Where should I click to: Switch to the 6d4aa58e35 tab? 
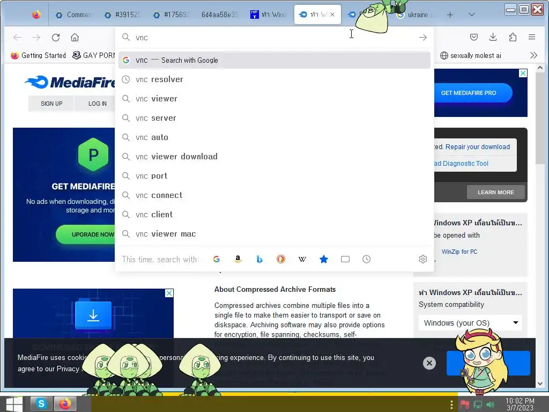[219, 14]
